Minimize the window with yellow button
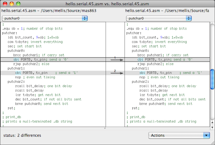The image size is (215, 145). pos(12,4)
